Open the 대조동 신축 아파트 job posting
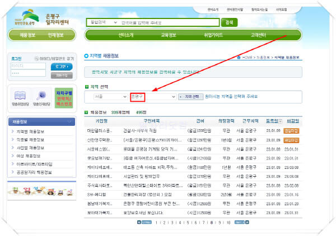 pos(150,167)
